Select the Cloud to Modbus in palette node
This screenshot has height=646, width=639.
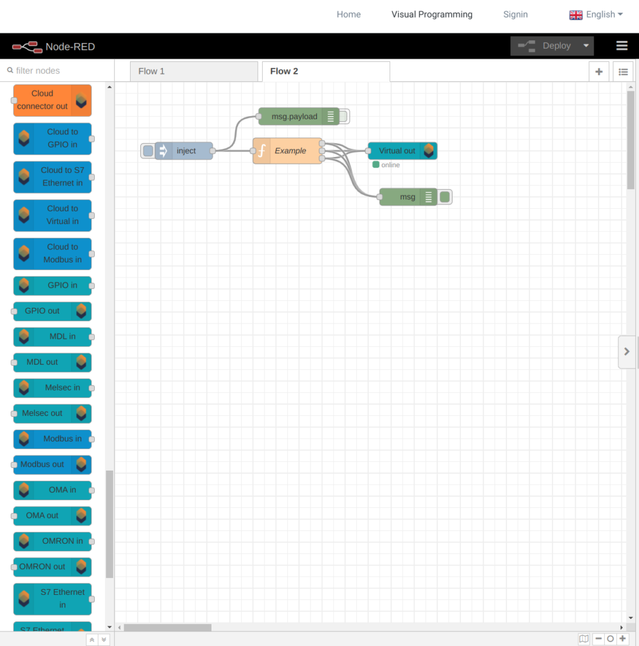point(52,254)
